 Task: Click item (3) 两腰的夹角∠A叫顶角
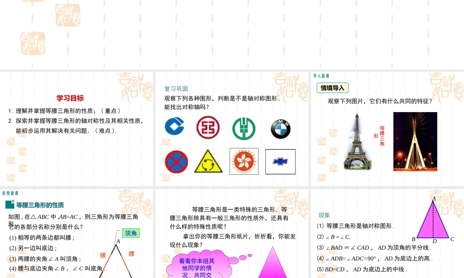[x=45, y=259]
